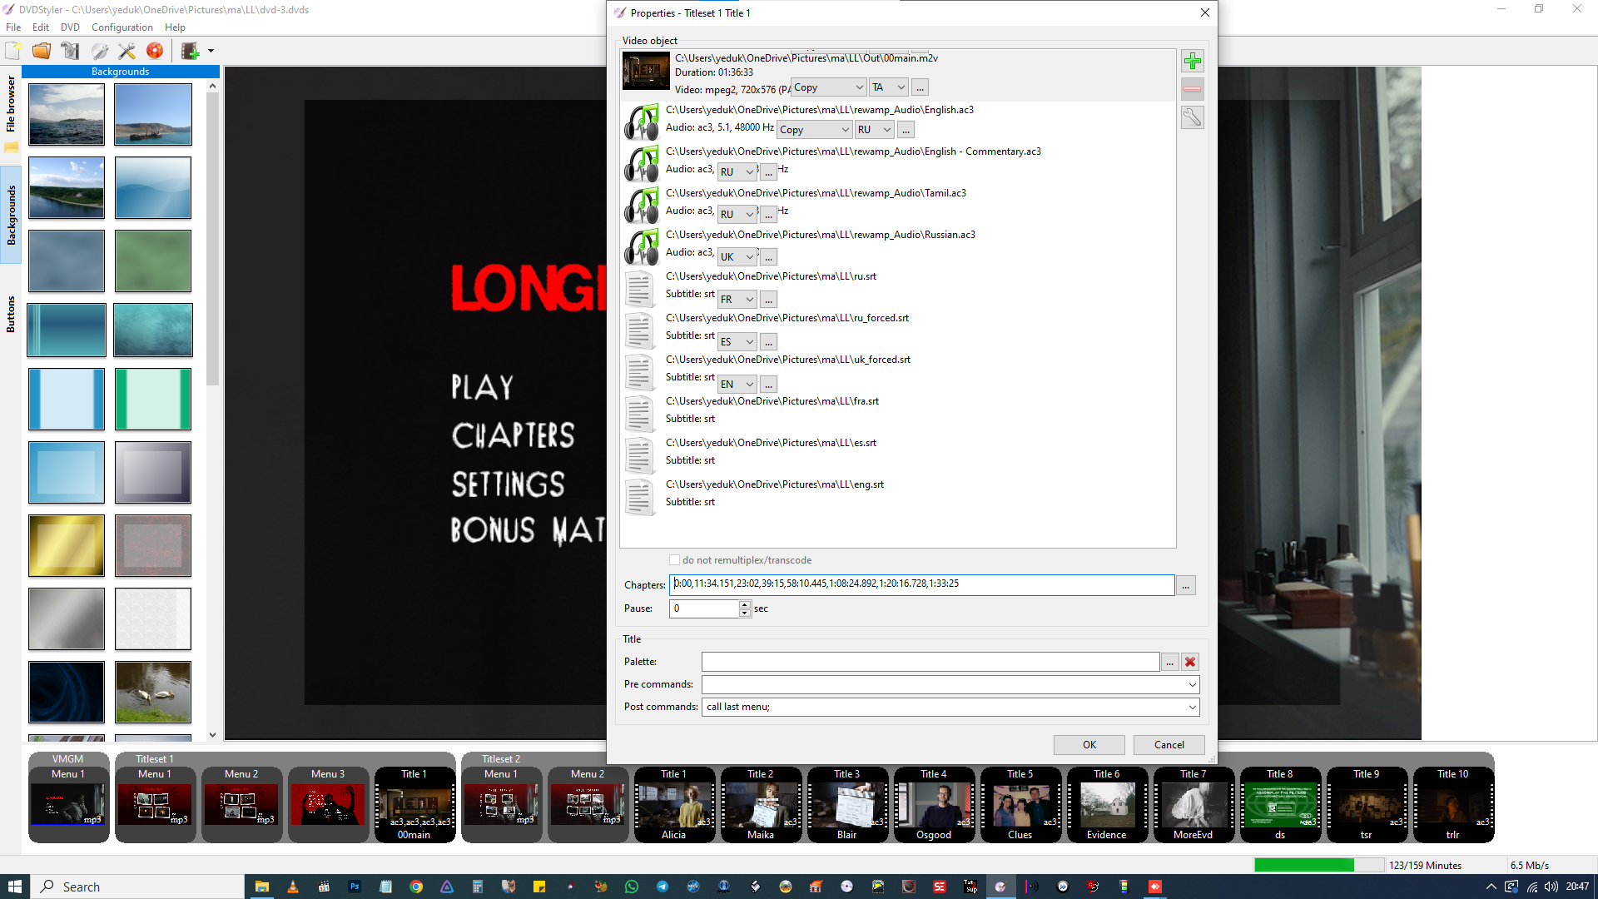Increase the Pause seconds spinner
The image size is (1598, 899).
point(744,604)
